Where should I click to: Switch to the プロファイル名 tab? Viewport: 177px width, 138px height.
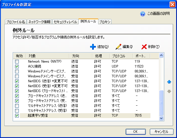pyautogui.click(x=16, y=22)
